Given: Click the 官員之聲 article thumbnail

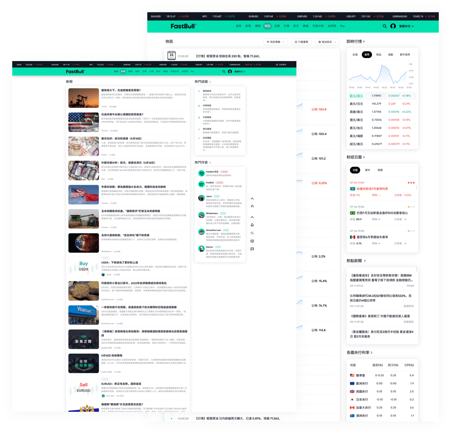Looking at the screenshot, I should (83, 339).
